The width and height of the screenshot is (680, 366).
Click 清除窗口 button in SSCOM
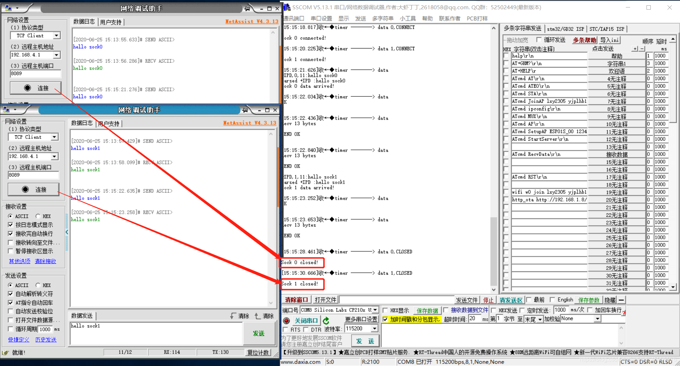(296, 300)
